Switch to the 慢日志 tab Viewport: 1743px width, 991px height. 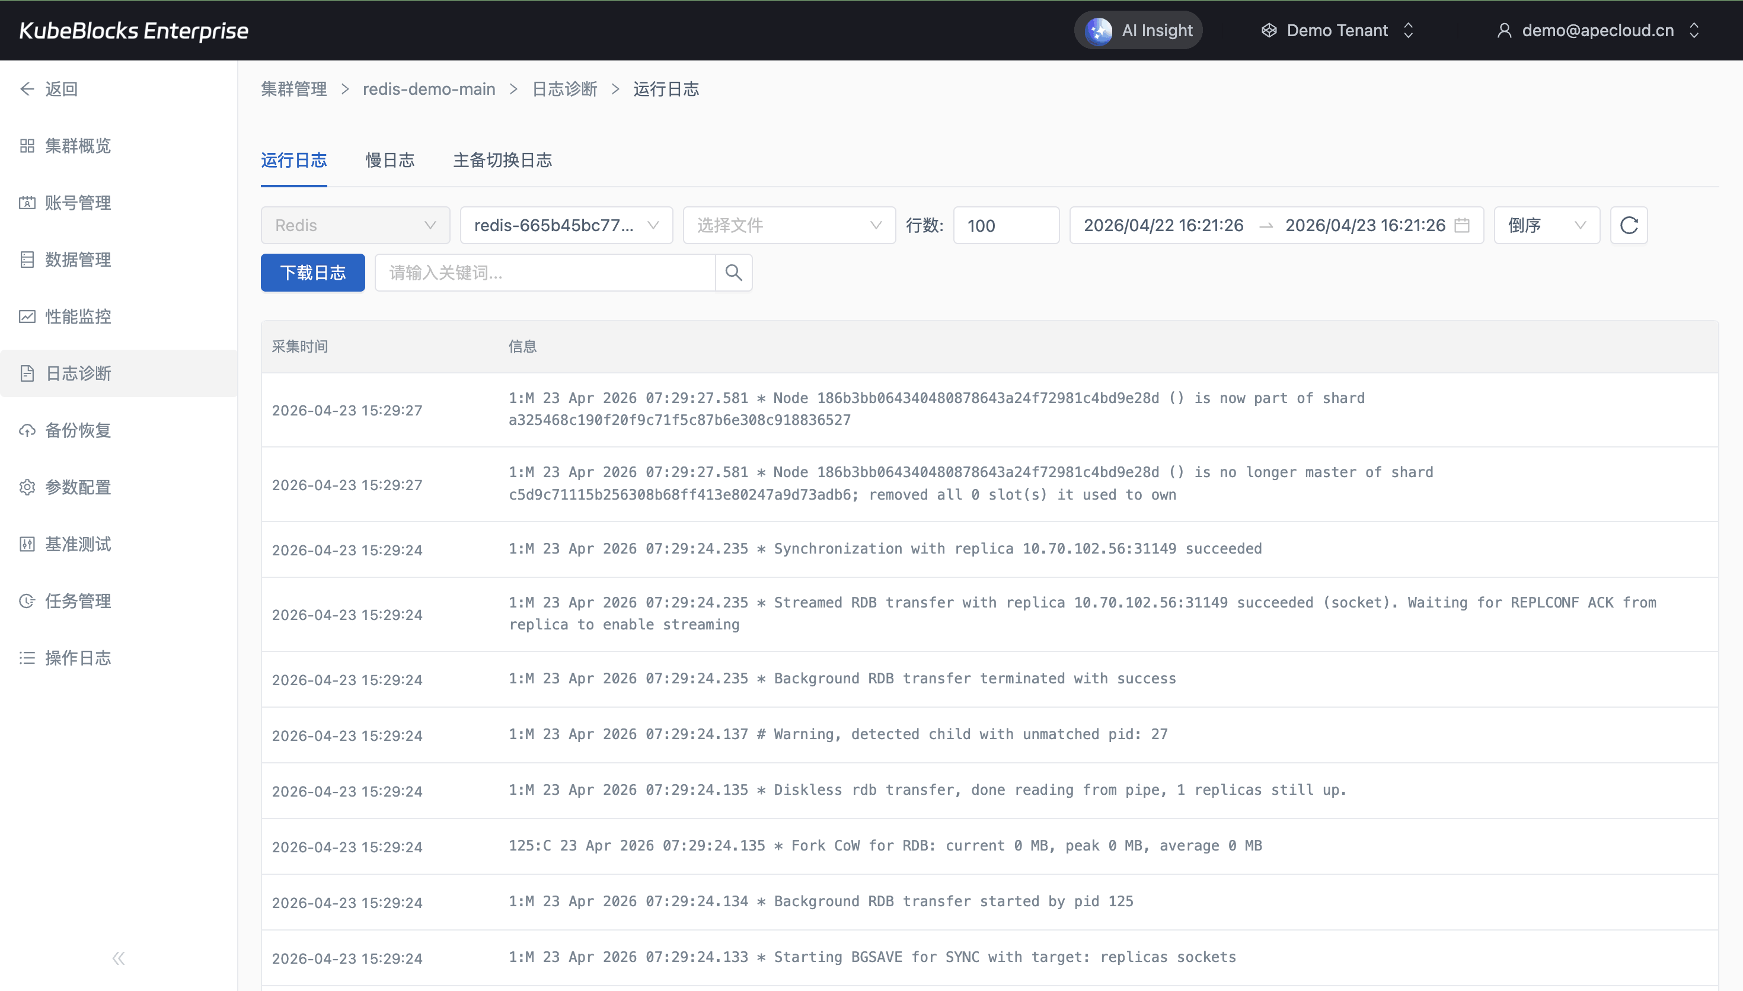pyautogui.click(x=390, y=160)
